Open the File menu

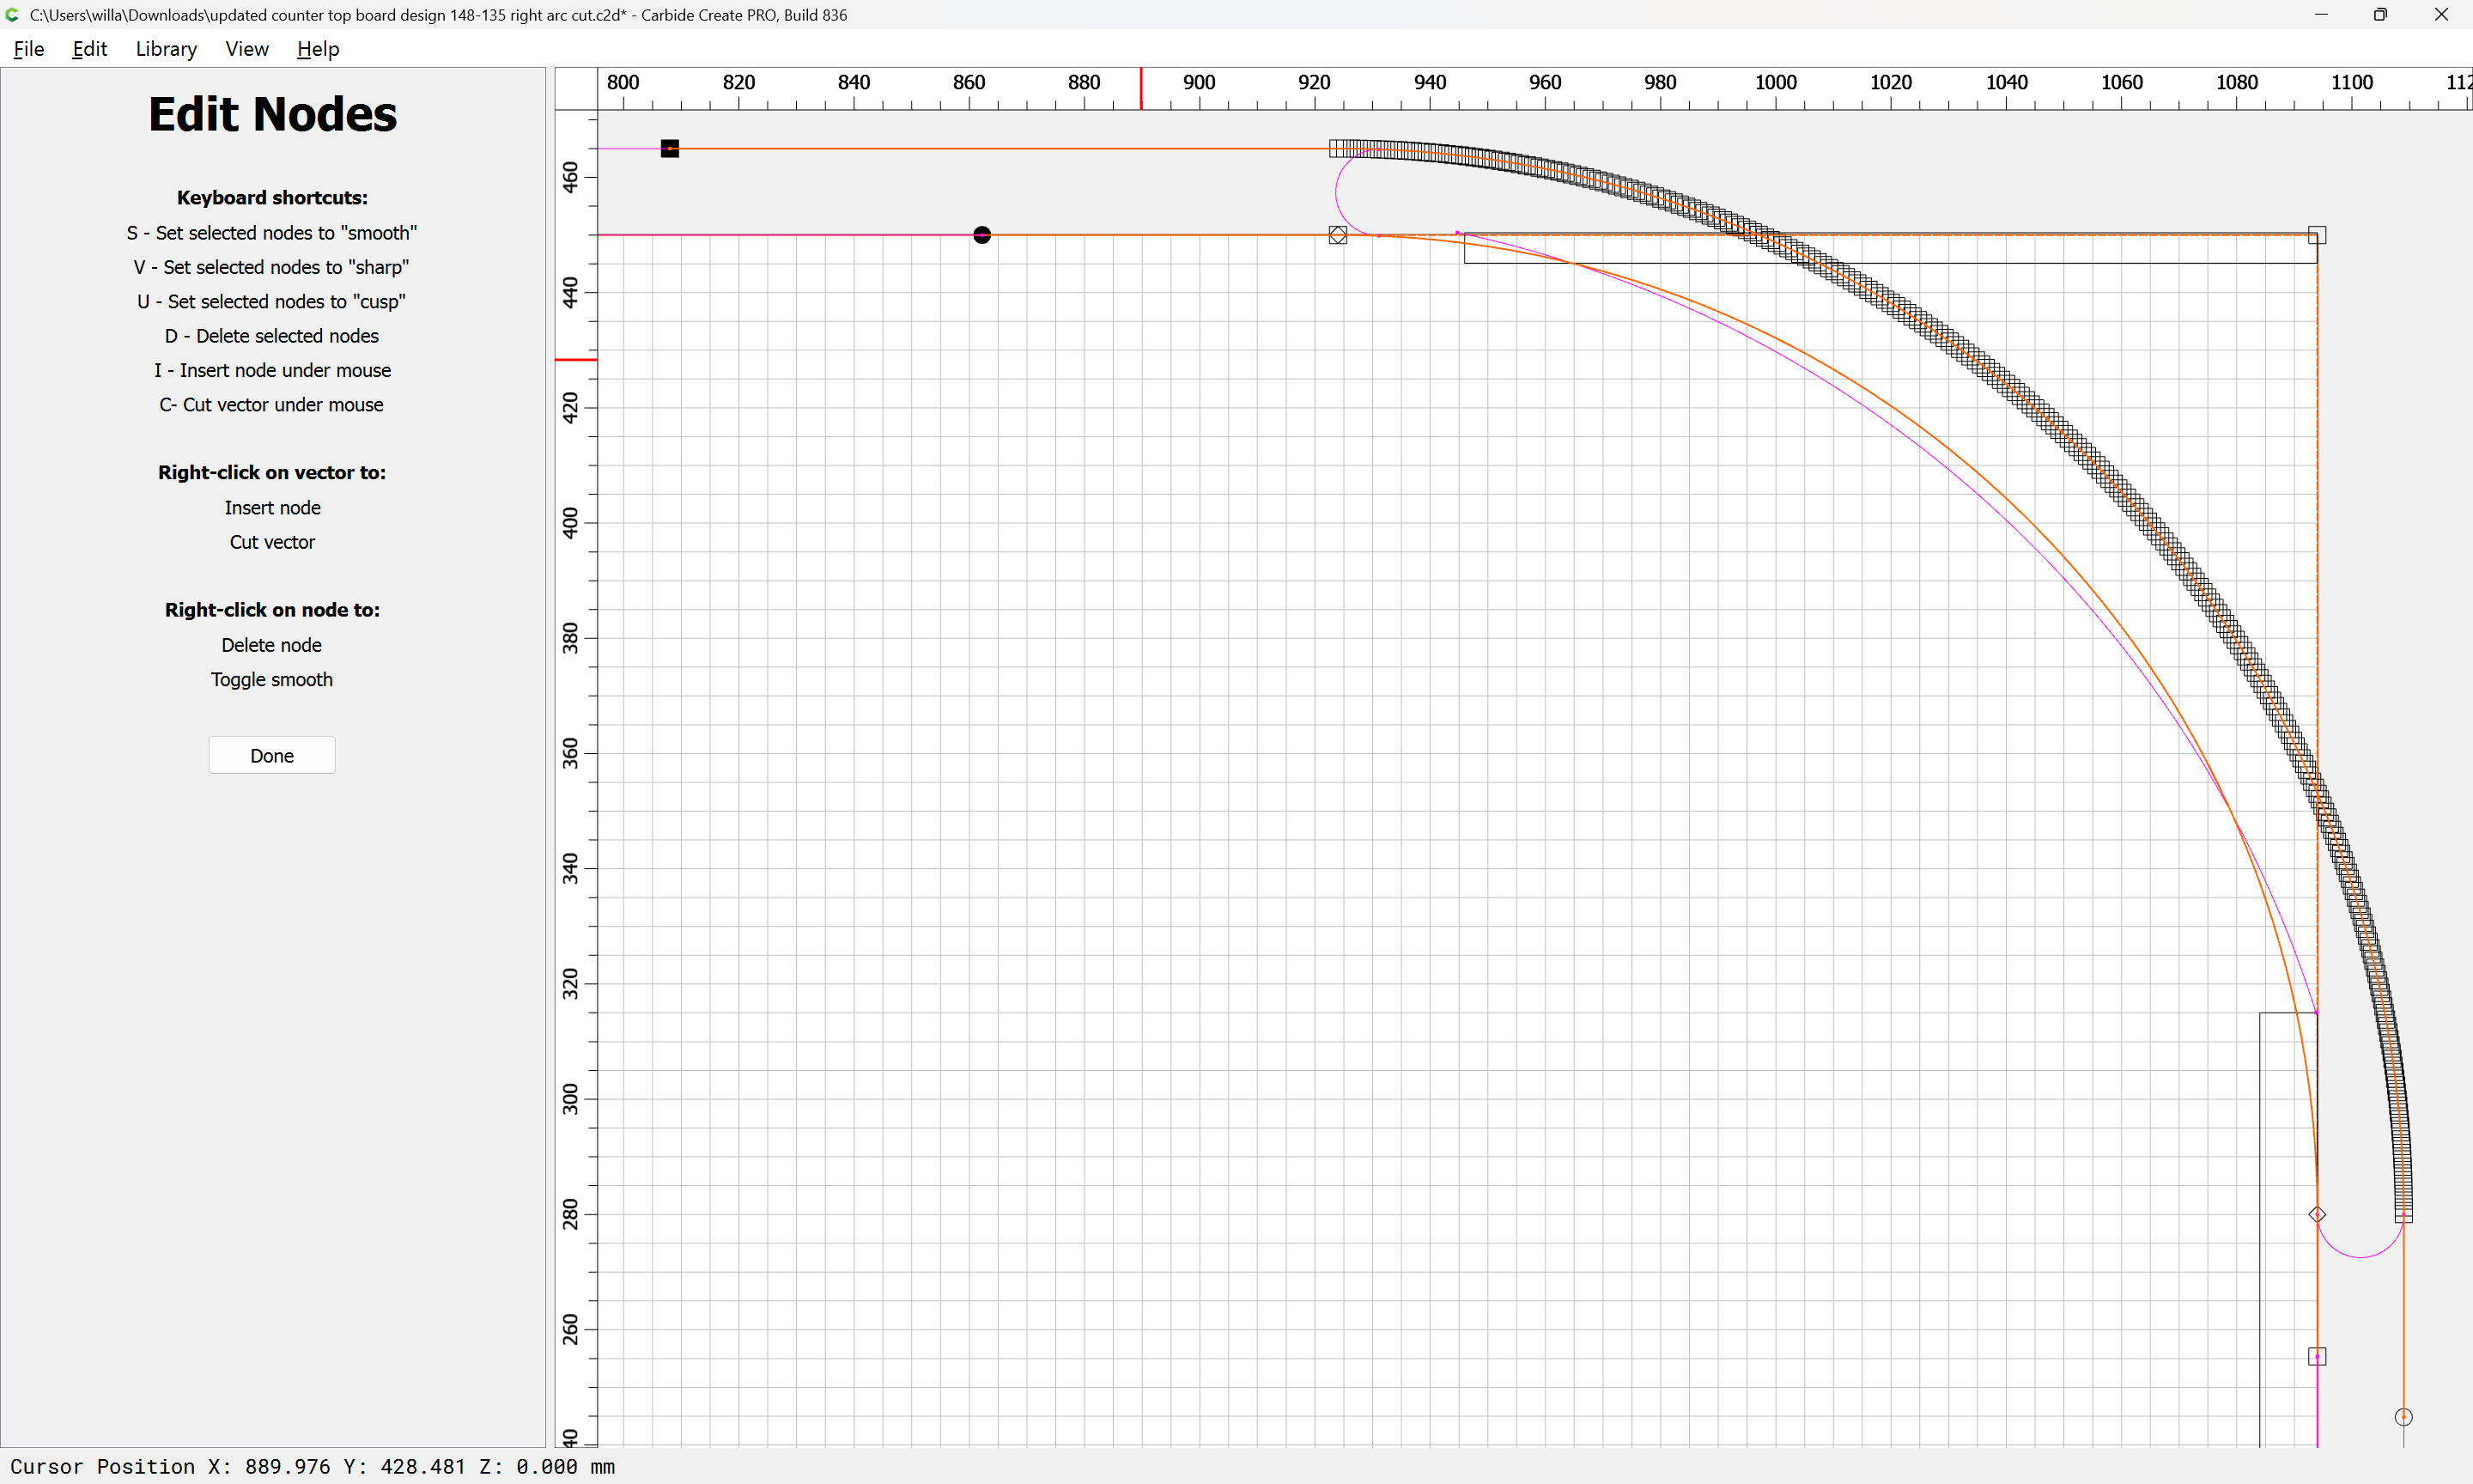28,49
